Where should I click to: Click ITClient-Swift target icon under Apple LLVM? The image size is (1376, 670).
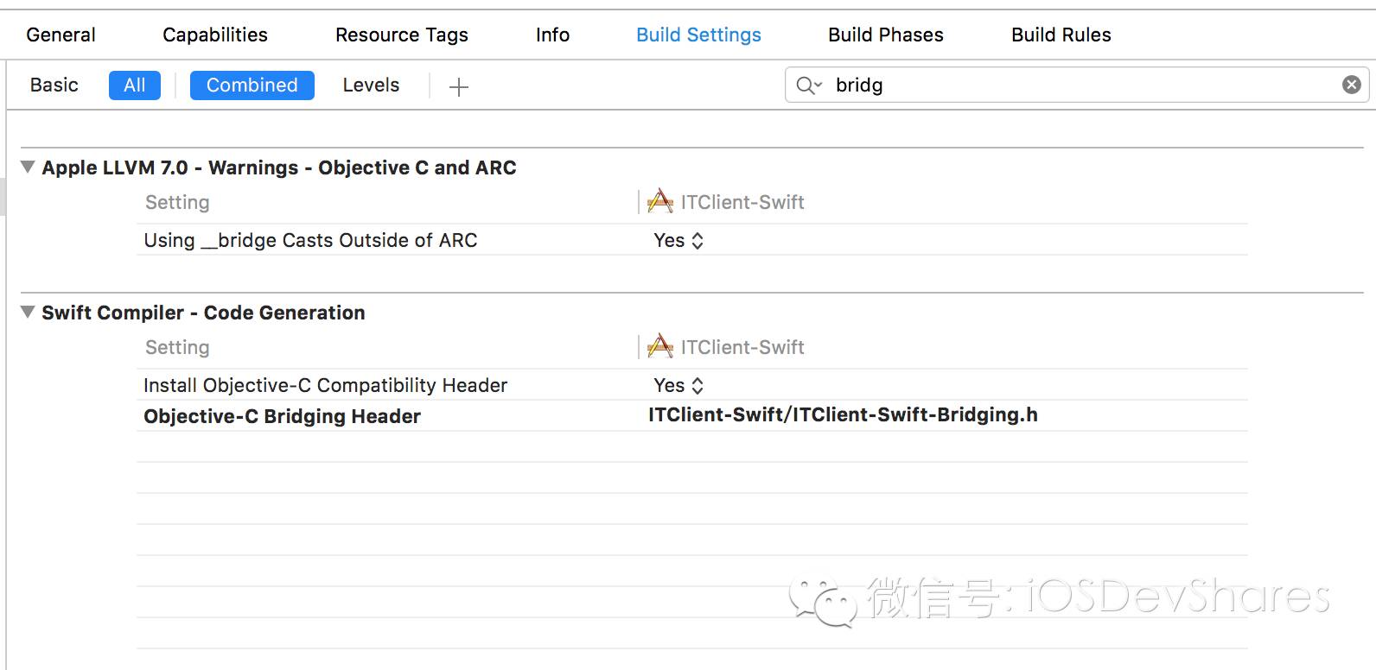tap(660, 202)
